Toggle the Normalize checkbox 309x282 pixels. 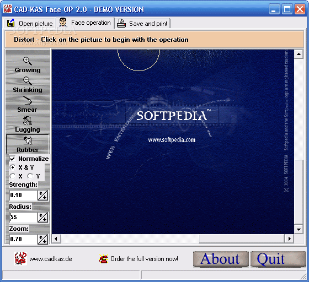pos(12,159)
